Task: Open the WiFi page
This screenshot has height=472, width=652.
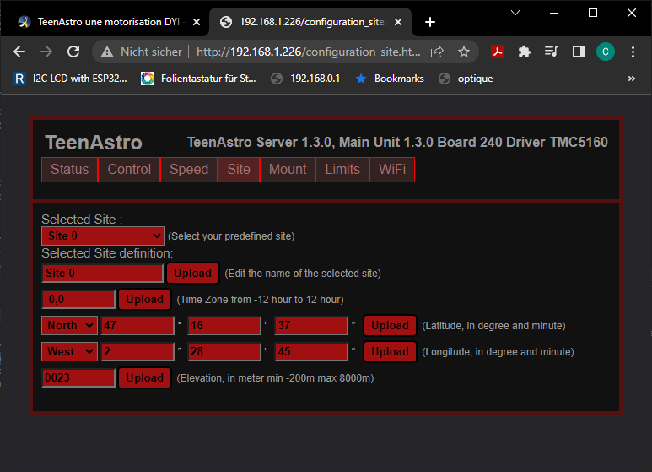Action: pyautogui.click(x=392, y=170)
